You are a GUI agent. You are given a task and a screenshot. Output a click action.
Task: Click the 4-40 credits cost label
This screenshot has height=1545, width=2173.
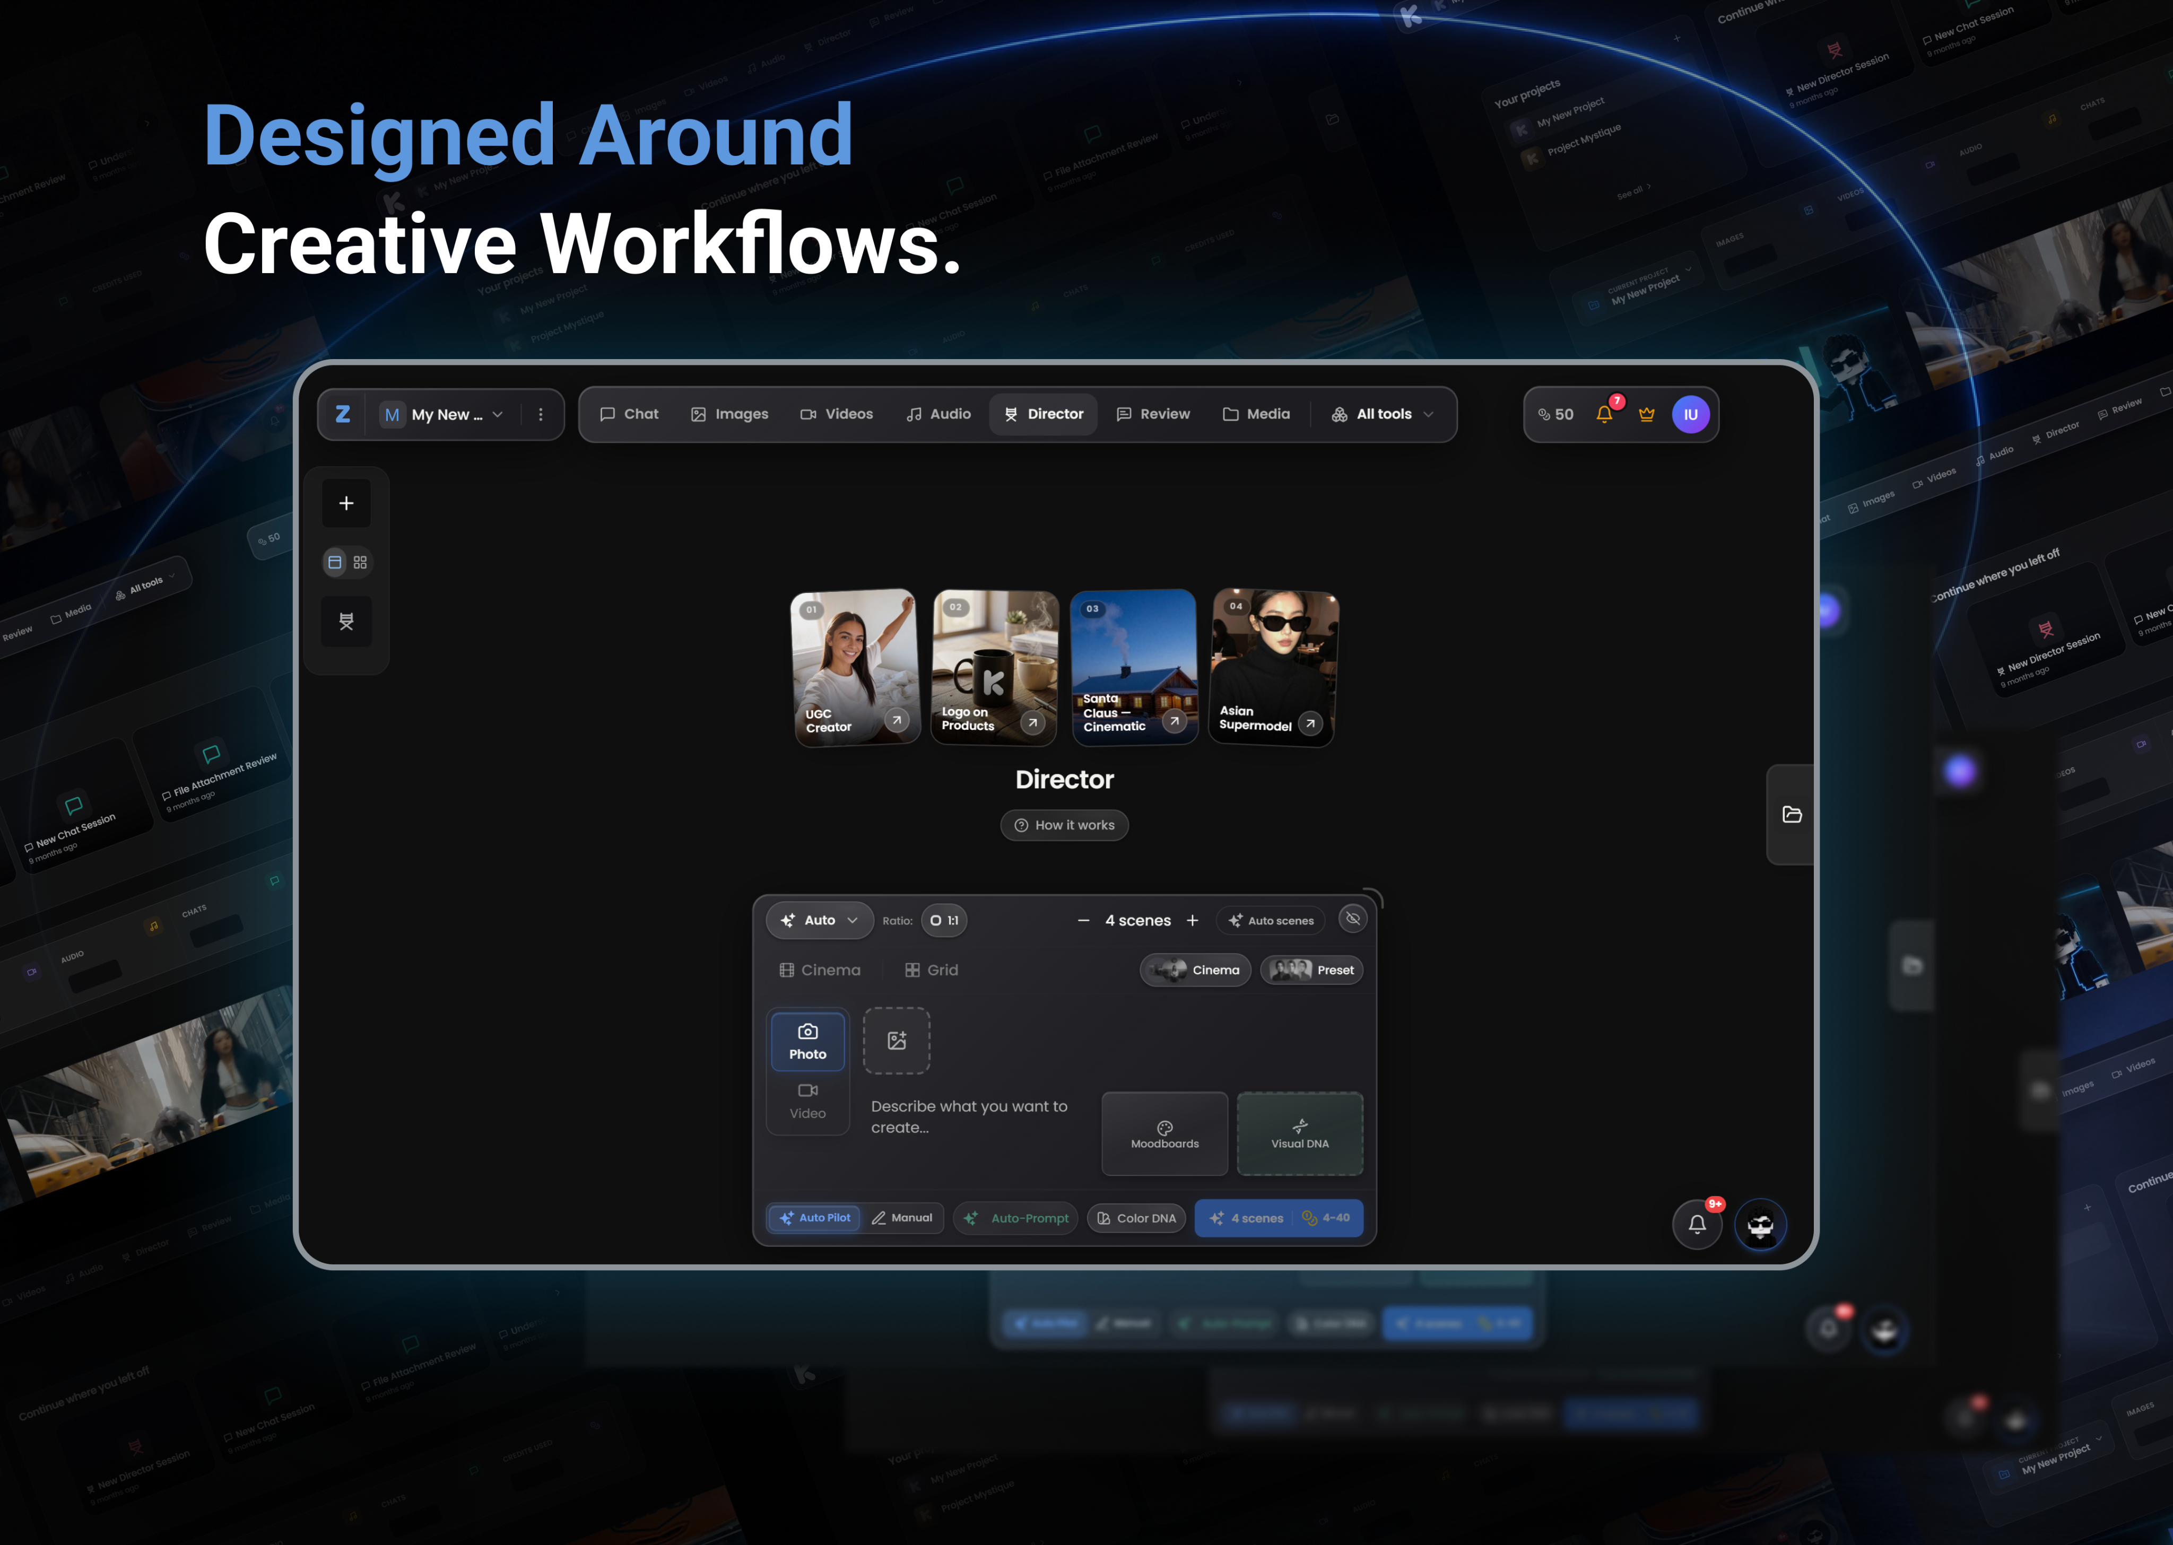click(x=1326, y=1218)
